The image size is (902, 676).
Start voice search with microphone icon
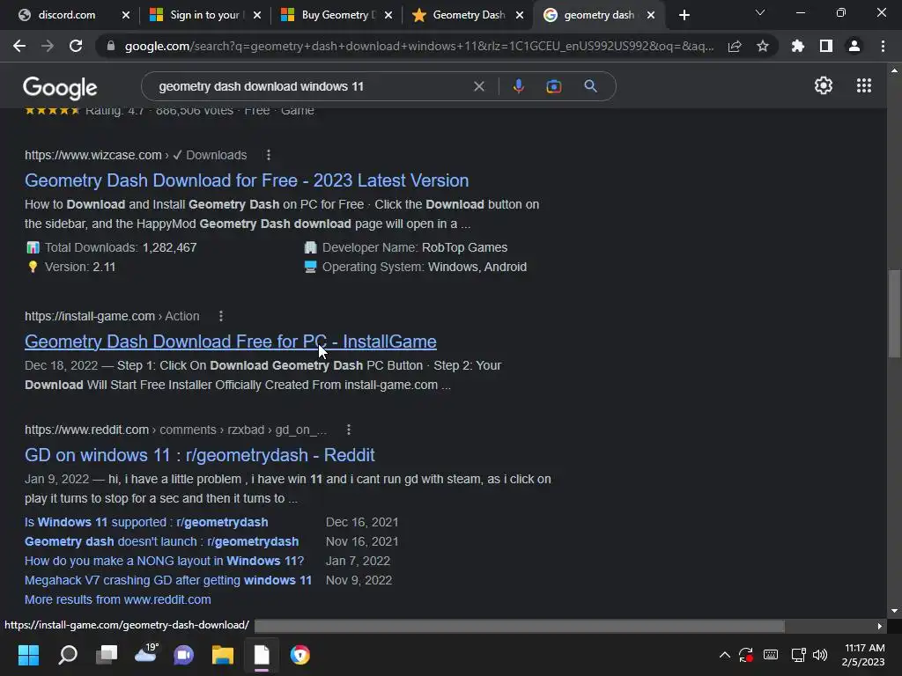pos(518,86)
